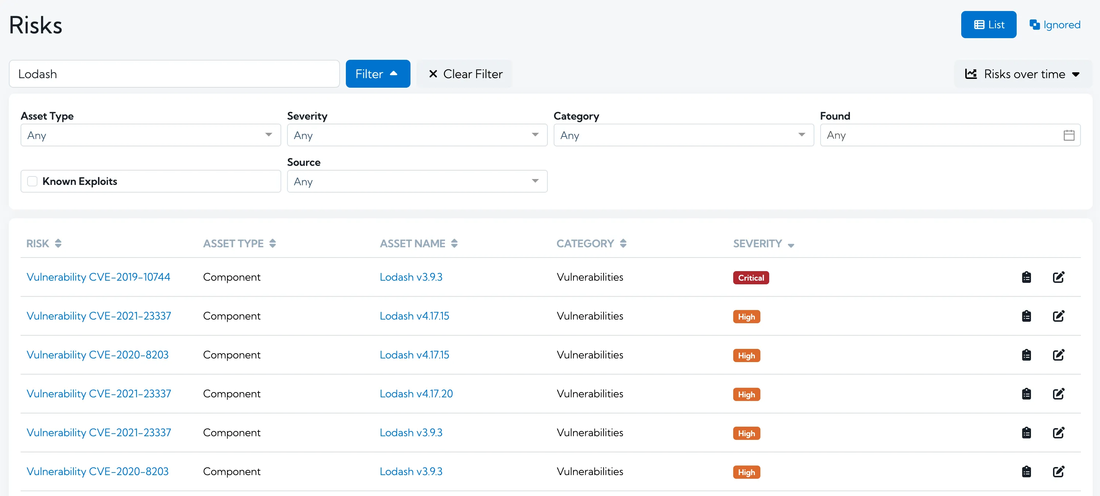This screenshot has height=496, width=1100.
Task: Toggle the SEVERITY sort arrow
Action: pyautogui.click(x=791, y=245)
